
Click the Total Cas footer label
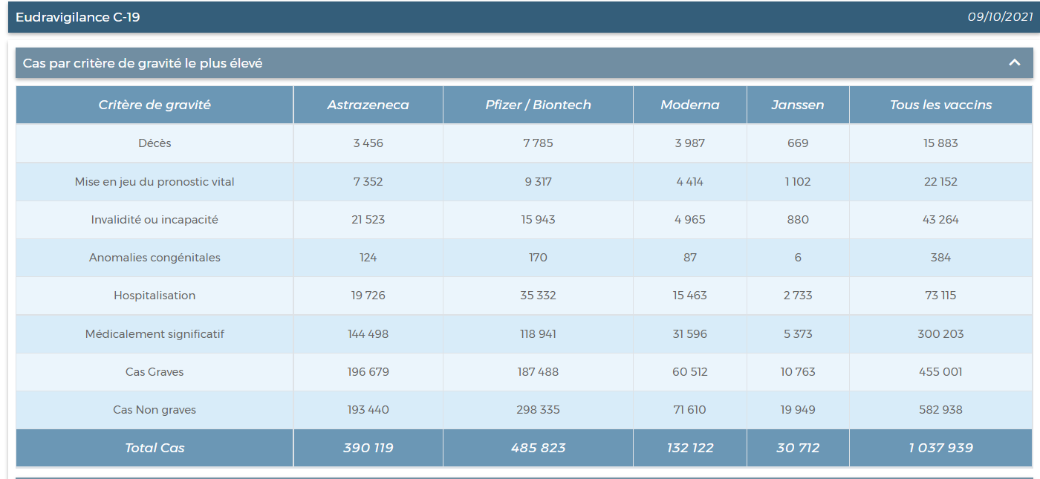pyautogui.click(x=155, y=448)
